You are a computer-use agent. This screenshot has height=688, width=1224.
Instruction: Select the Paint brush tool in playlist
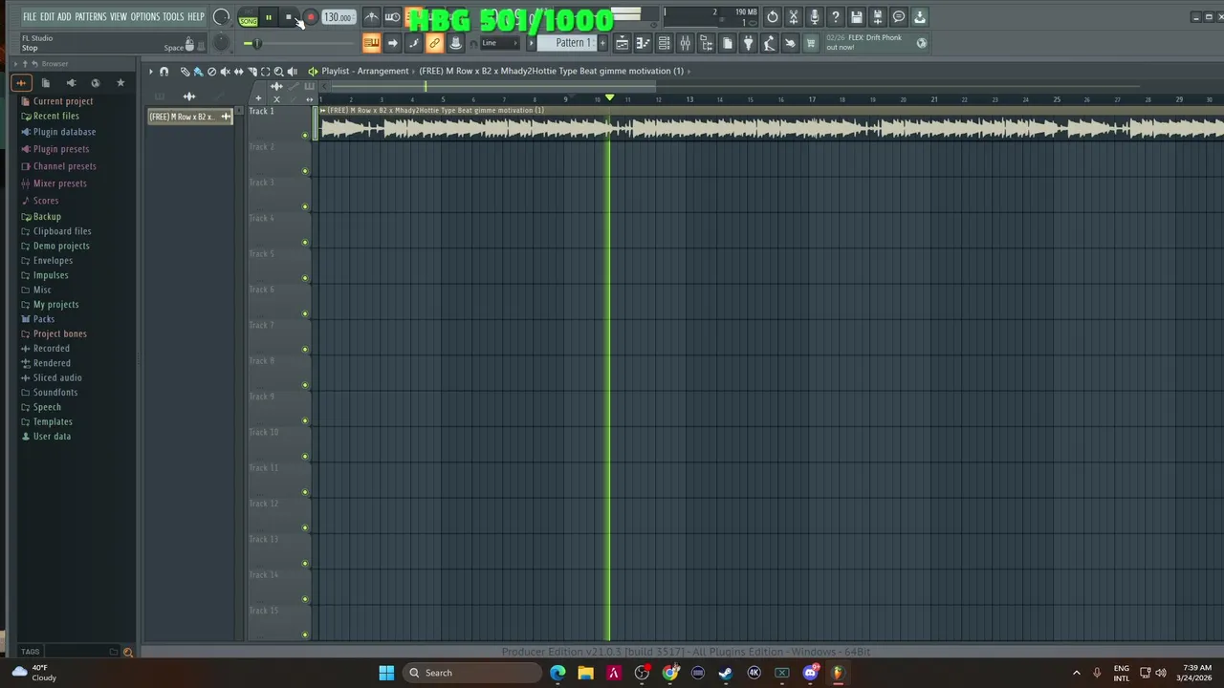pos(198,72)
